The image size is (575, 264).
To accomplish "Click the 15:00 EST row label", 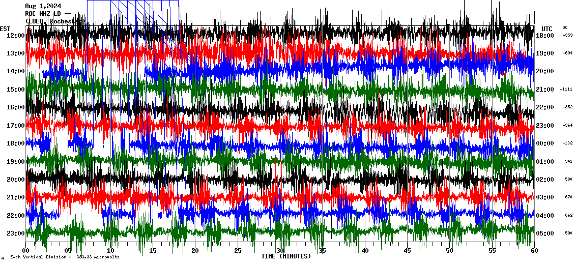I will [16, 90].
